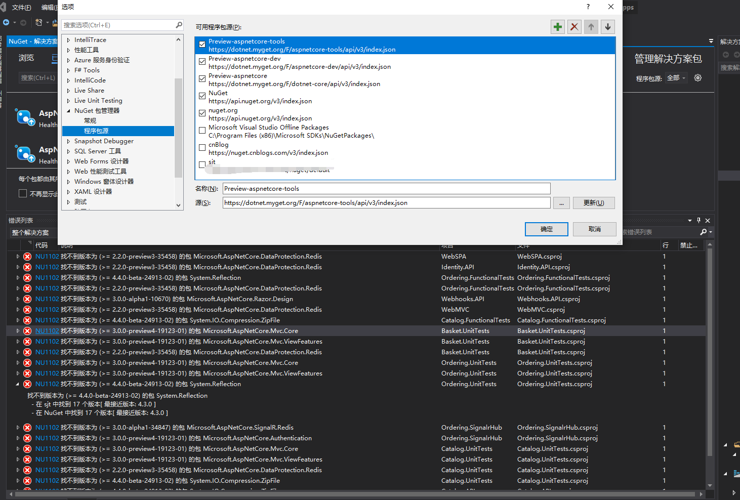Open help with the question mark icon
The width and height of the screenshot is (740, 500).
[588, 7]
